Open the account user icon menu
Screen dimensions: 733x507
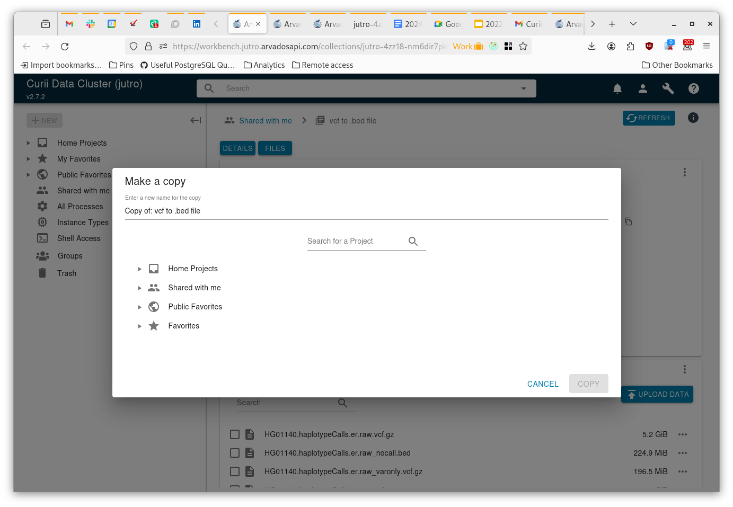(x=643, y=88)
